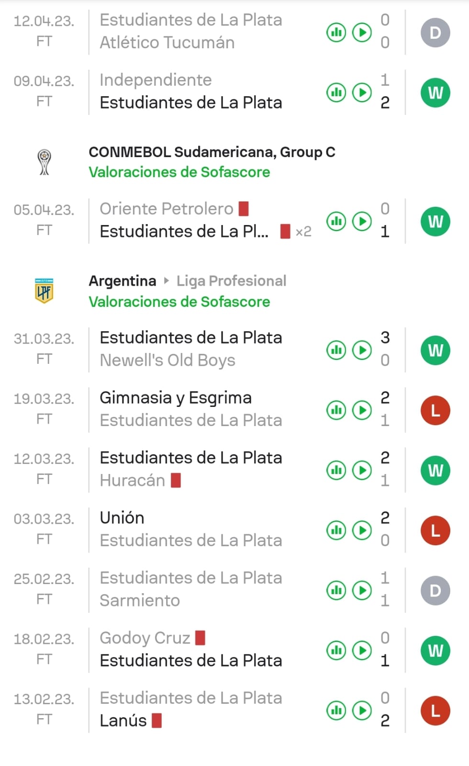Play highlights for Estudiantes vs Sarmiento match

[x=362, y=590]
